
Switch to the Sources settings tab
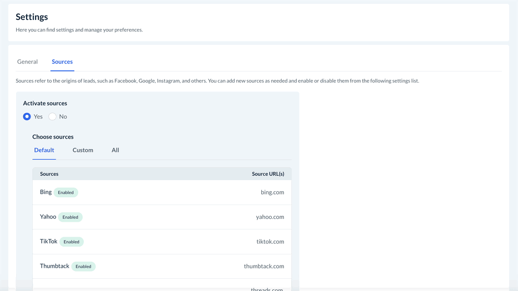coord(62,62)
